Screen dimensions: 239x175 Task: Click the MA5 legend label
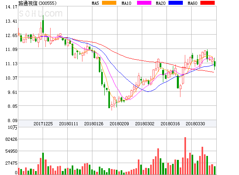(95, 3)
